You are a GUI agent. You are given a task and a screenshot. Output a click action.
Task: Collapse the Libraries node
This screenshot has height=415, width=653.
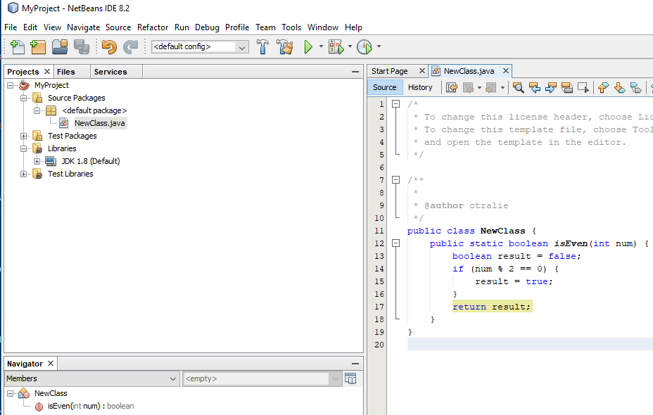tap(24, 148)
